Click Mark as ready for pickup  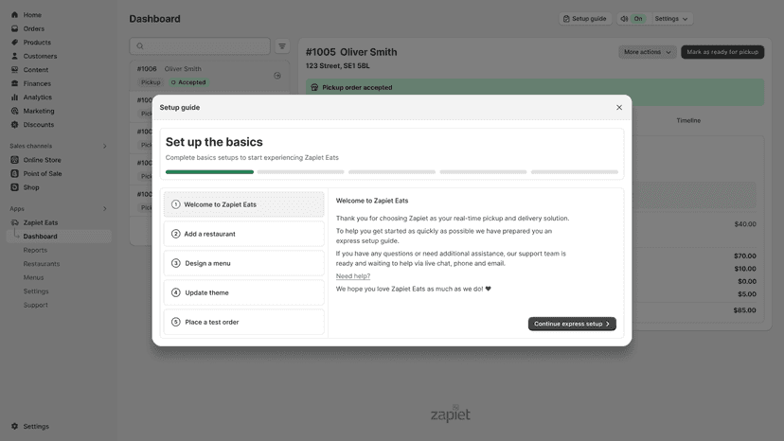(722, 52)
